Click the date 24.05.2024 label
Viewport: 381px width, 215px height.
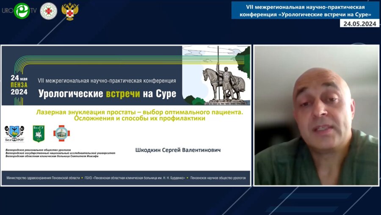point(359,24)
